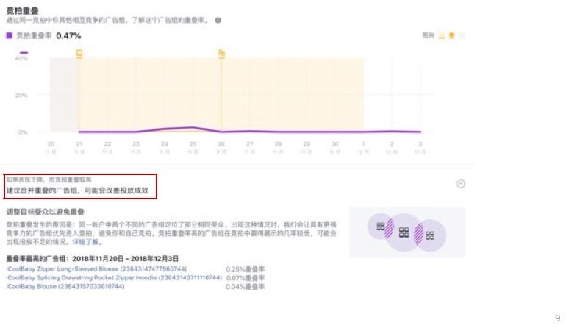Image resolution: width=566 pixels, height=328 pixels.
Task: Open the 详细了解 link
Action: point(82,241)
